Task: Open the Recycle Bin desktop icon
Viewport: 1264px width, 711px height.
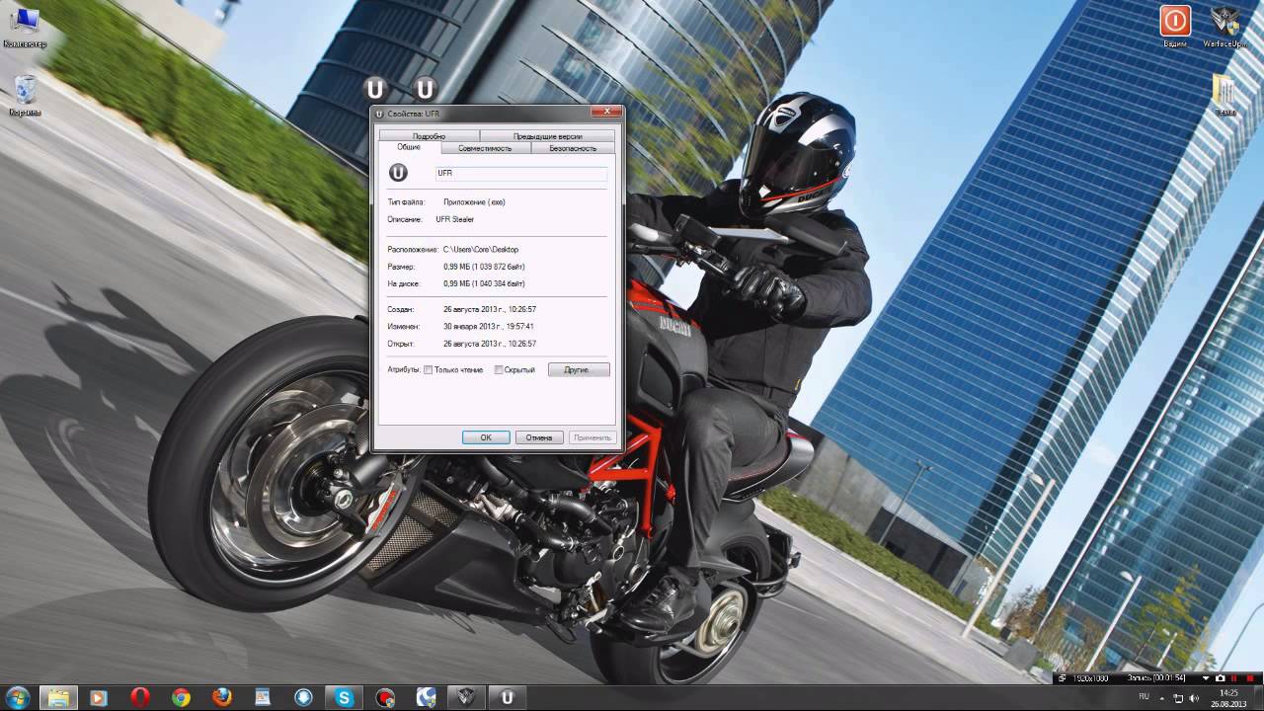Action: point(25,95)
